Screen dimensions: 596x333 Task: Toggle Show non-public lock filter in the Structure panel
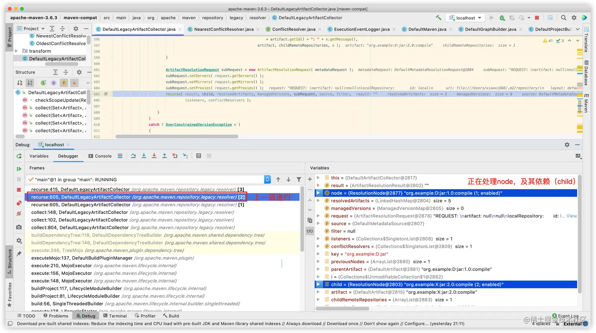tap(74, 83)
